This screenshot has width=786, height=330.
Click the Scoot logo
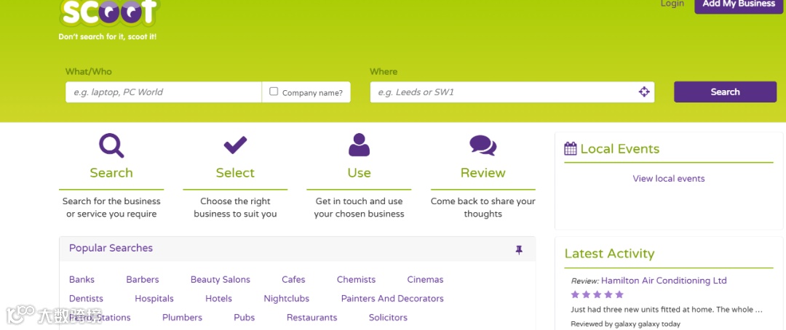click(109, 14)
